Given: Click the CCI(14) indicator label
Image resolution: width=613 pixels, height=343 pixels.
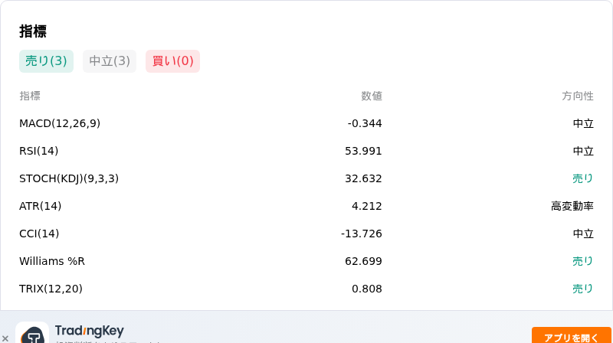Looking at the screenshot, I should (39, 234).
